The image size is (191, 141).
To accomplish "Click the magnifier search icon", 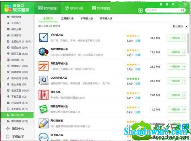I will (x=183, y=10).
